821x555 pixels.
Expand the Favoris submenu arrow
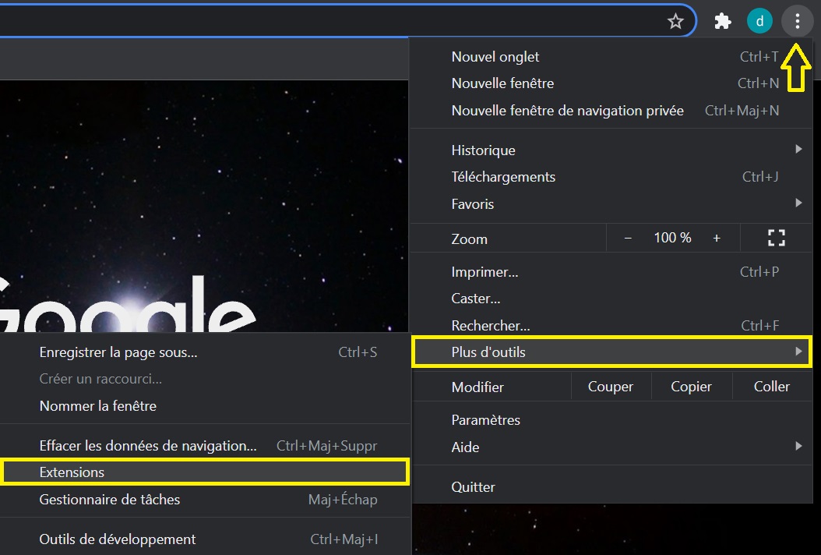[x=799, y=203]
